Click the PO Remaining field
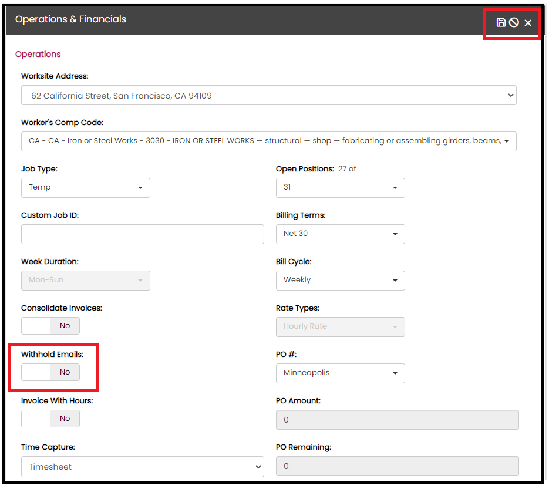Screen dimensions: 549x489 coord(397,466)
